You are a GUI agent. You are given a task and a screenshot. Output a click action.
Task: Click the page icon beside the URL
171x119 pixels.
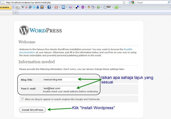[3, 2]
